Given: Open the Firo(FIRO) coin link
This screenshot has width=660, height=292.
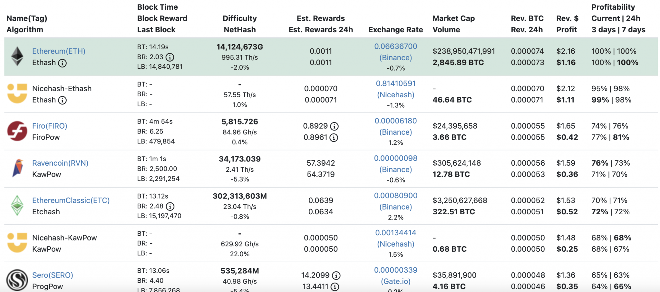Looking at the screenshot, I should click(50, 126).
